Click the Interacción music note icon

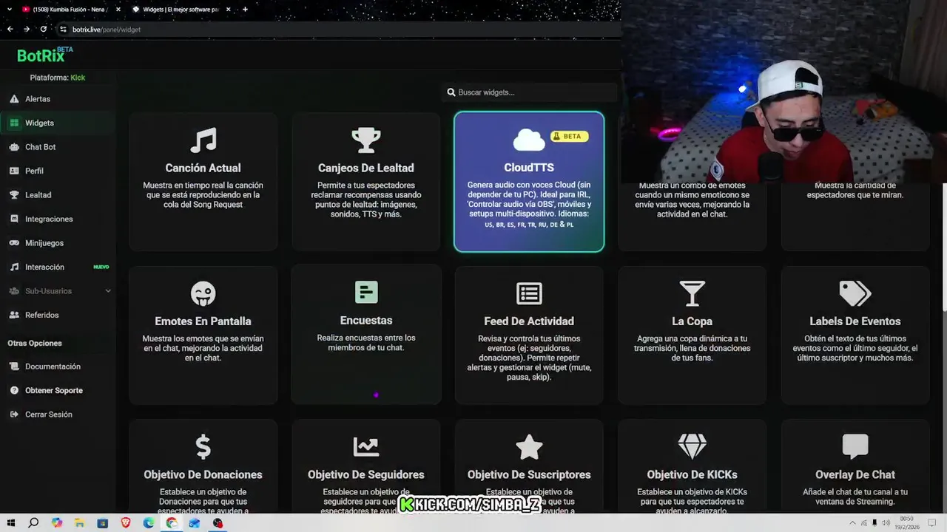[14, 267]
